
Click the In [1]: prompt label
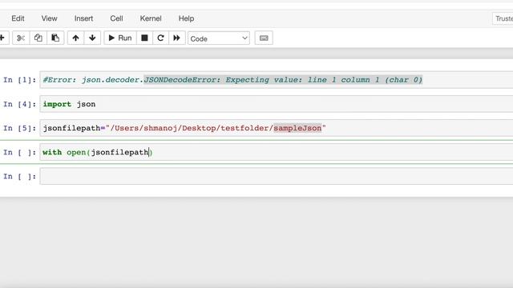pos(19,80)
